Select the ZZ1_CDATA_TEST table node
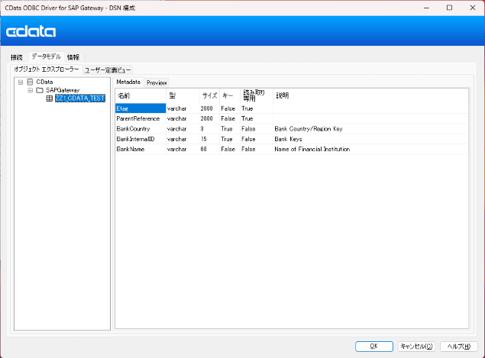Viewport: 485px width, 358px height. click(x=80, y=98)
